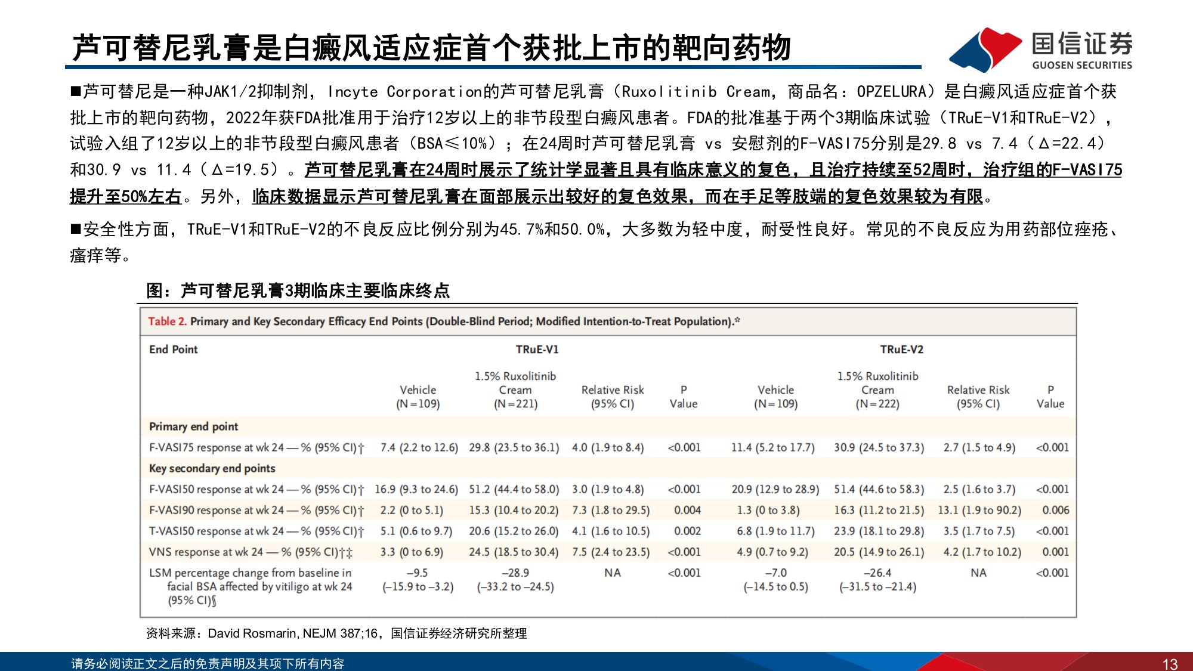Click the page number 13
Image resolution: width=1193 pixels, height=671 pixels.
click(x=1170, y=664)
